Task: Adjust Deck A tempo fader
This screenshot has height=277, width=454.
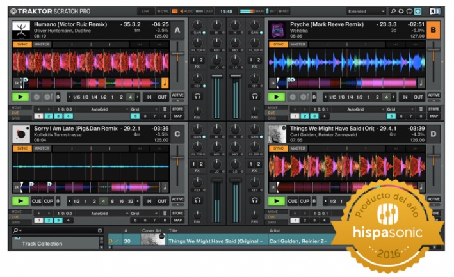Action: coord(177,54)
